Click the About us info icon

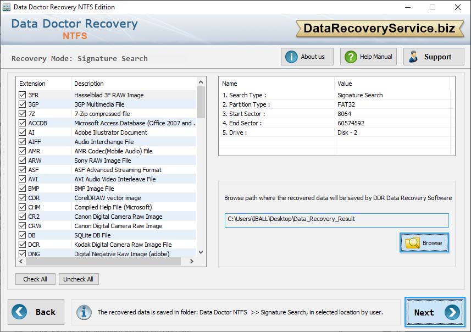click(x=291, y=57)
